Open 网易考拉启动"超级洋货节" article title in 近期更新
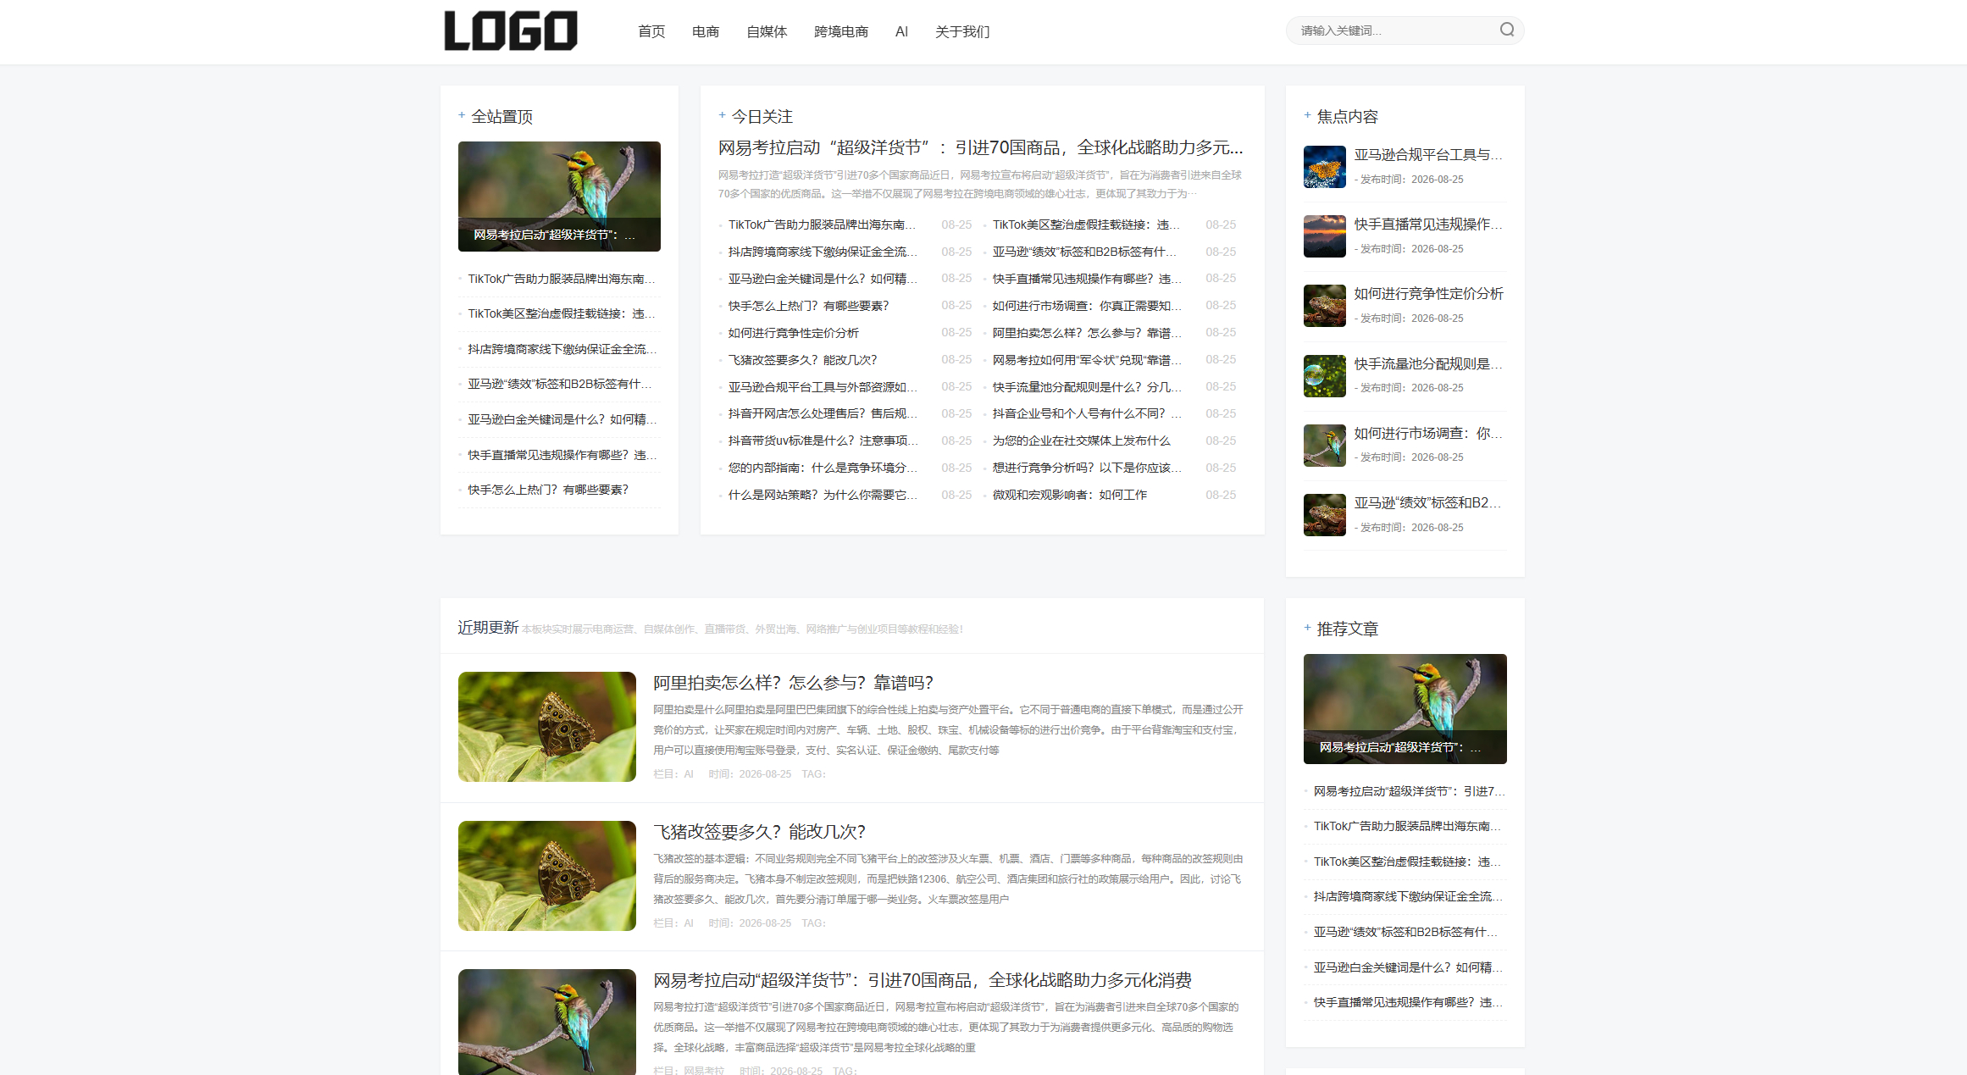 pyautogui.click(x=923, y=980)
